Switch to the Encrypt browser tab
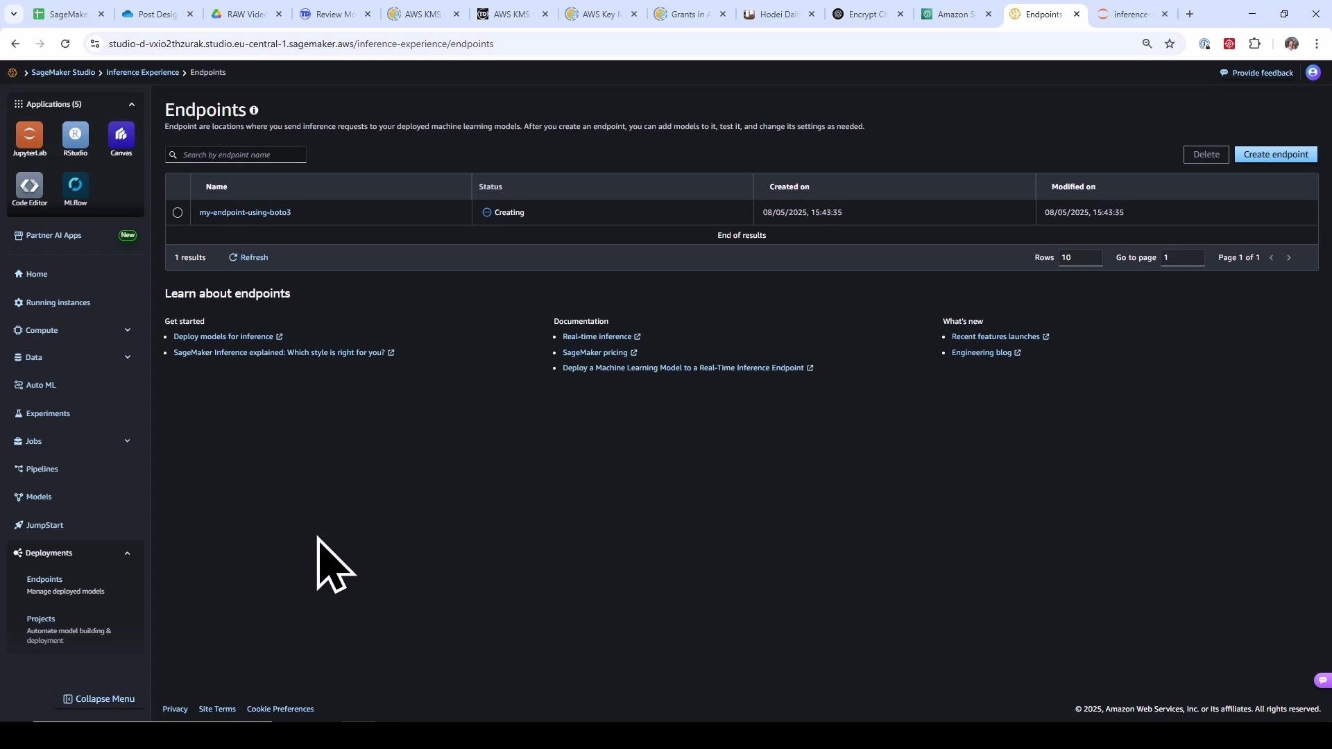 [x=869, y=14]
